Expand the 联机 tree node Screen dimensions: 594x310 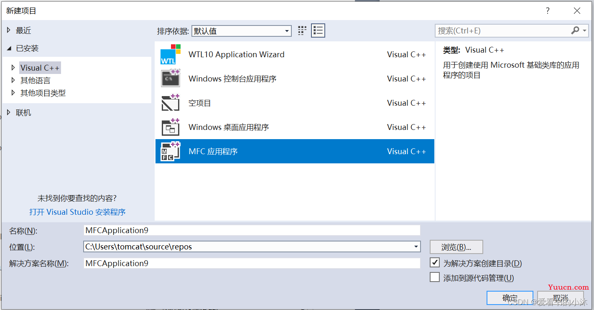point(9,113)
